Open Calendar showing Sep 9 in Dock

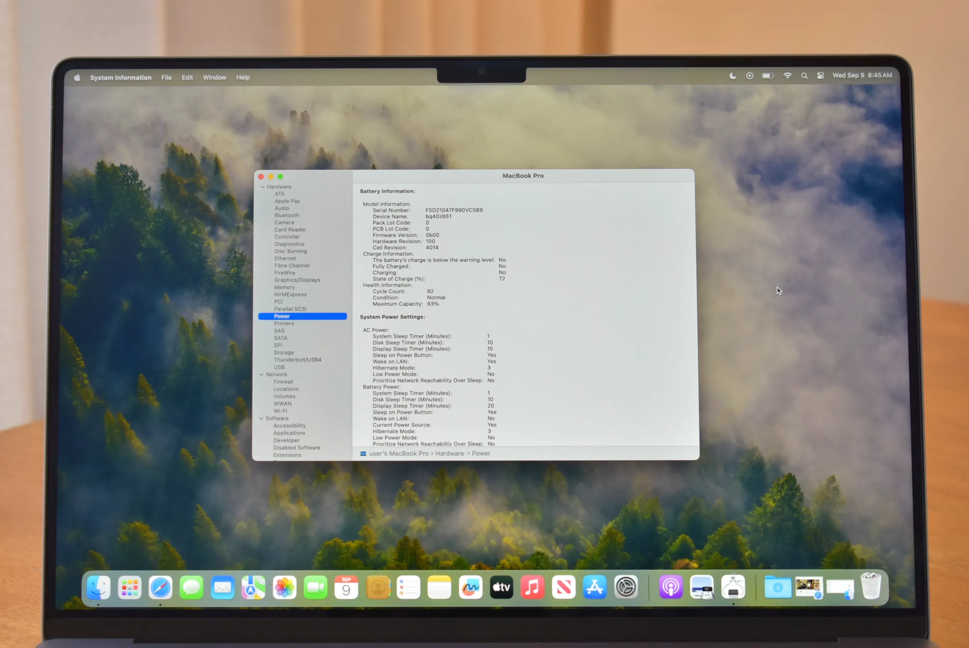(346, 587)
